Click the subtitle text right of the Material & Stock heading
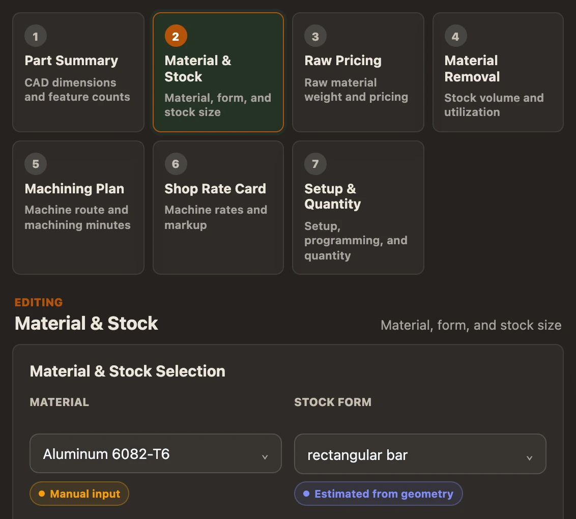The height and width of the screenshot is (519, 576). pos(471,325)
